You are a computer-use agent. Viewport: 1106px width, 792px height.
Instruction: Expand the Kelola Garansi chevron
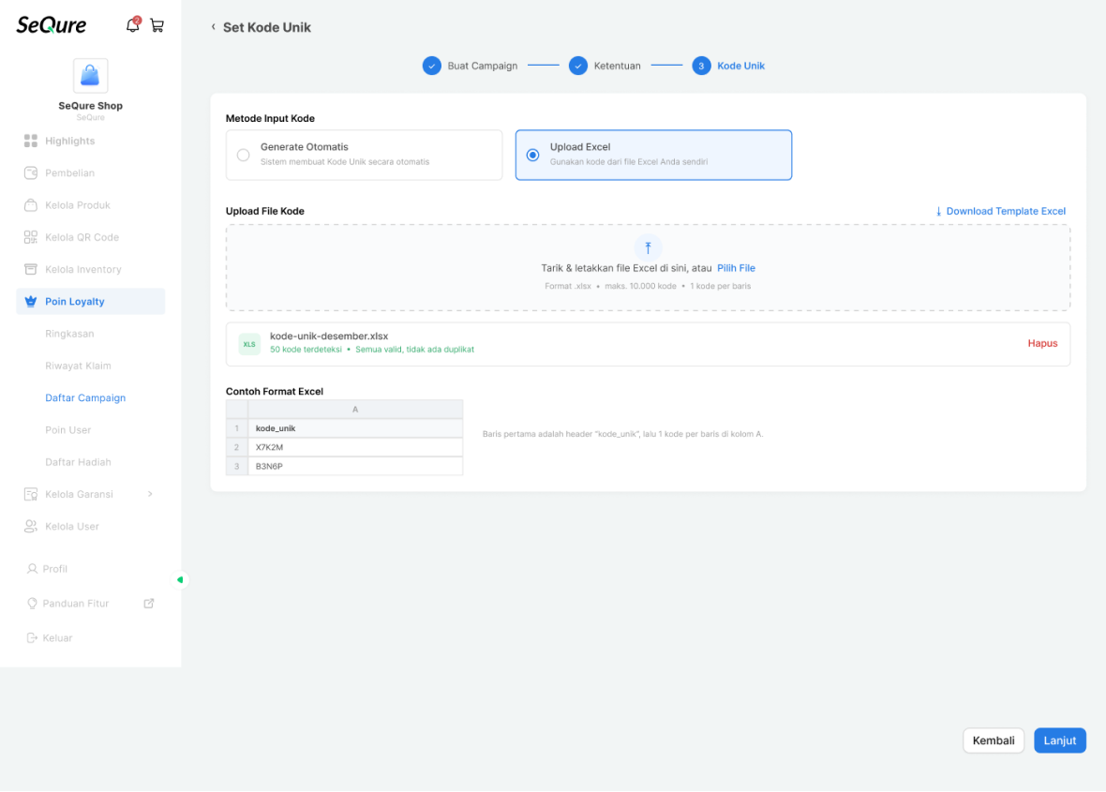[150, 494]
